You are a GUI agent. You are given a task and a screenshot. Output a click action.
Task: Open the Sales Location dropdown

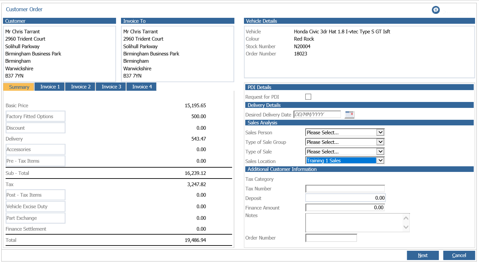point(345,161)
